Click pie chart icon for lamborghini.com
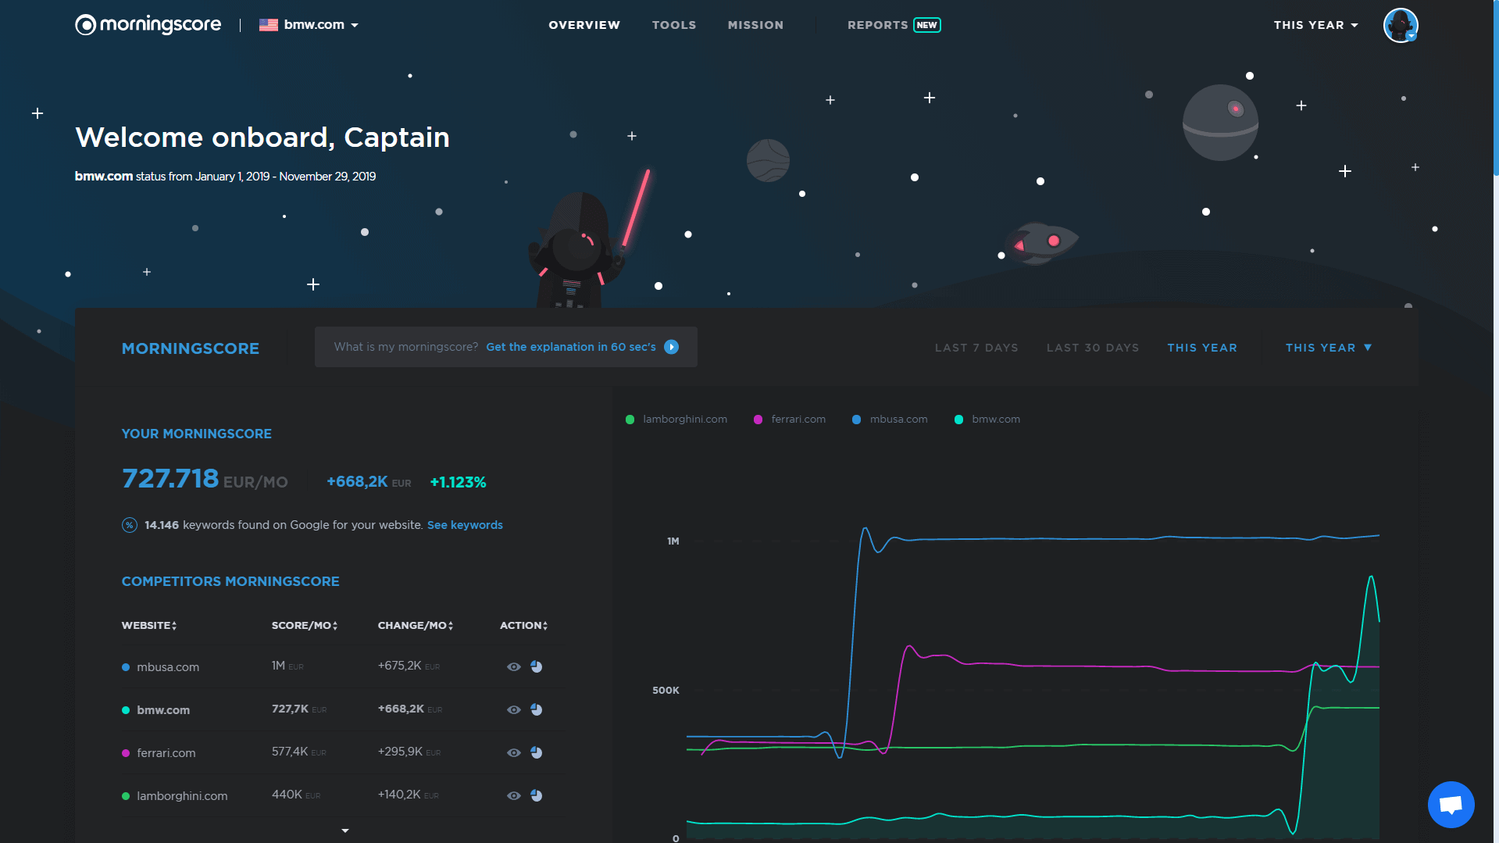The height and width of the screenshot is (843, 1499). click(x=537, y=795)
